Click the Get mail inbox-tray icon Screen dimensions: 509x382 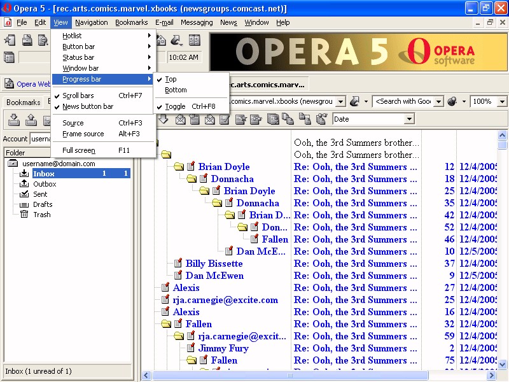click(x=13, y=120)
